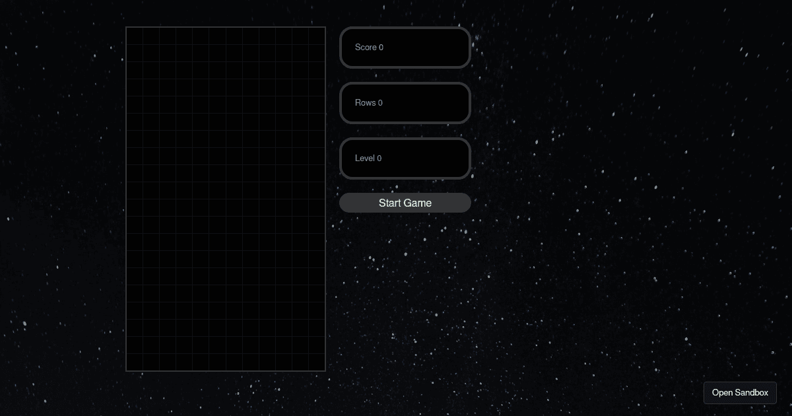Click the left border of the playfield
The height and width of the screenshot is (416, 792).
127,198
